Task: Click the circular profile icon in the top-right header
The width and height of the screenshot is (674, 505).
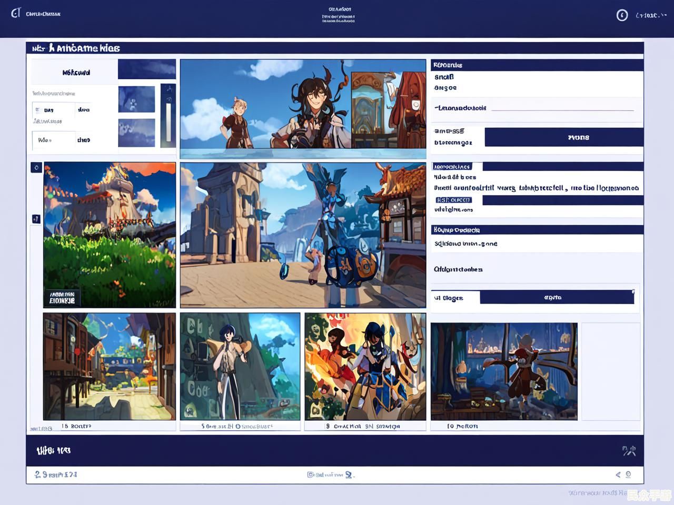Action: coord(622,15)
